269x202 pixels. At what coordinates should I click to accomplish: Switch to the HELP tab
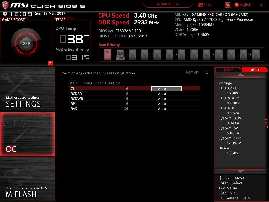(x=228, y=70)
